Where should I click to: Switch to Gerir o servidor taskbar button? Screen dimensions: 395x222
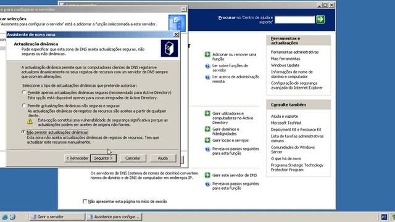point(57,216)
